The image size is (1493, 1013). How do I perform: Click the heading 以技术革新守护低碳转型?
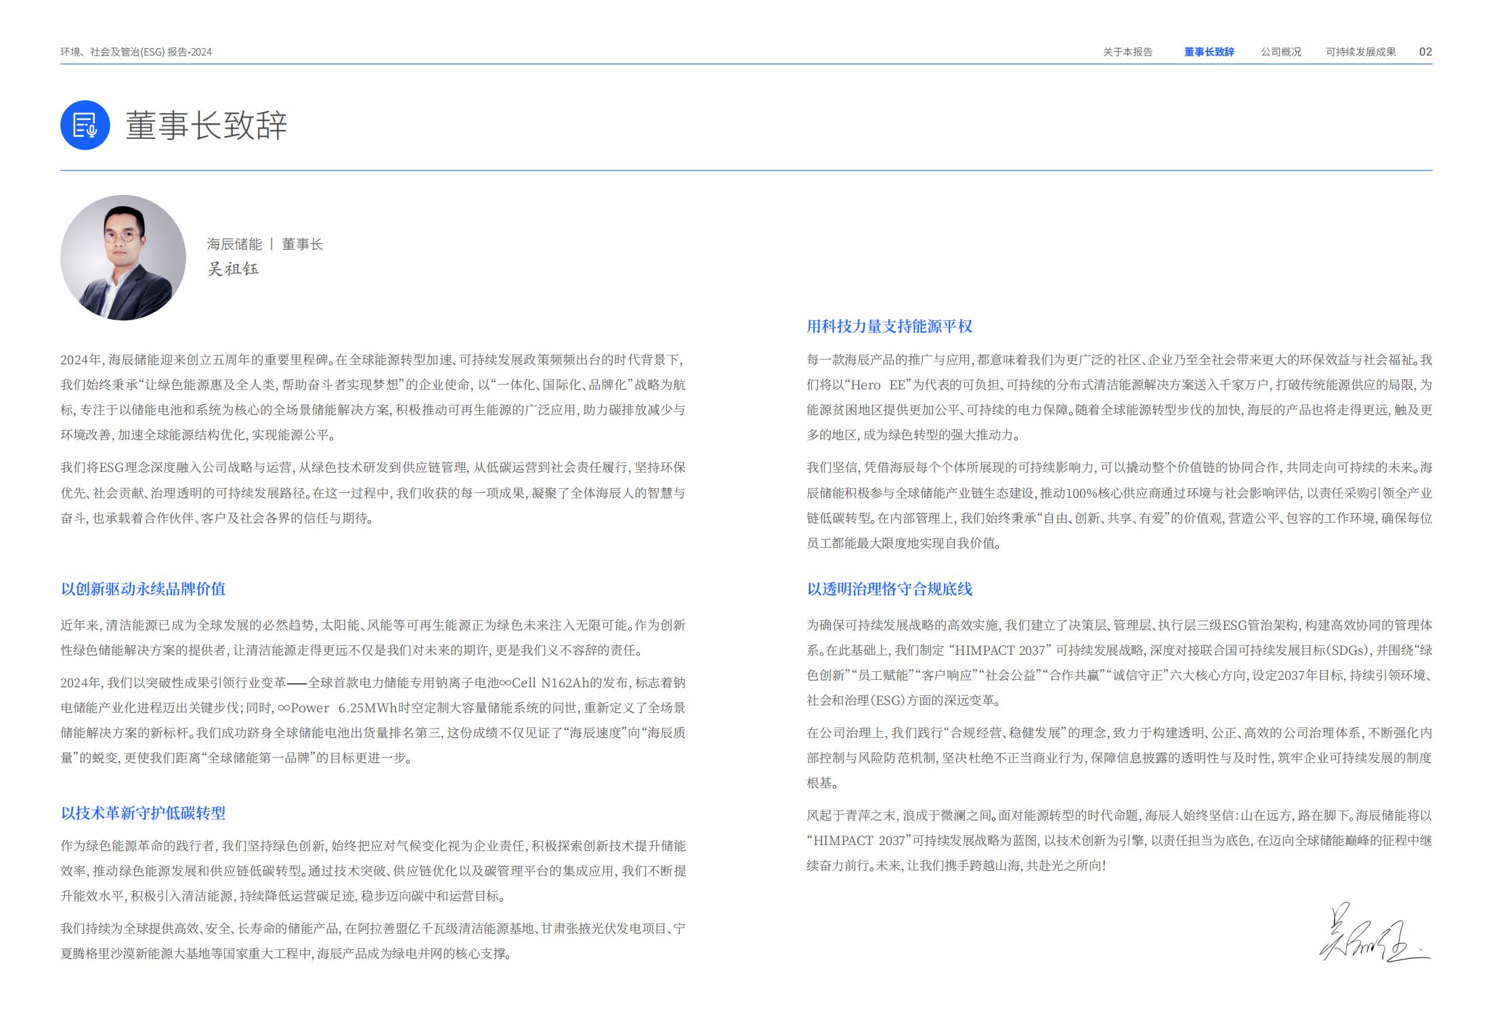point(143,813)
